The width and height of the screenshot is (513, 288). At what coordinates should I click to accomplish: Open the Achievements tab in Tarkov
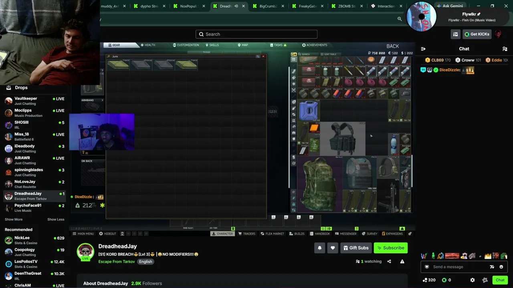point(315,45)
